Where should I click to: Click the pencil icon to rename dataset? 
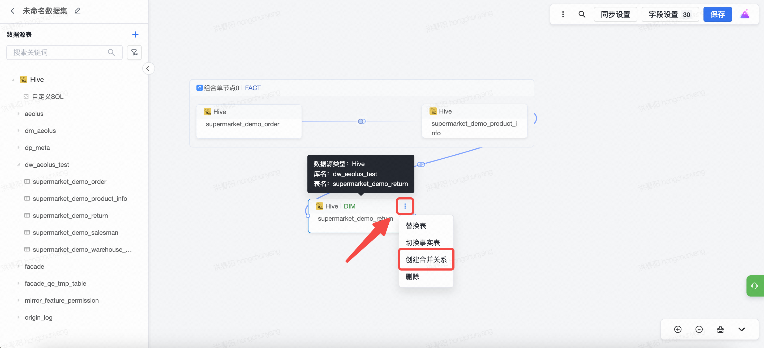(x=78, y=11)
